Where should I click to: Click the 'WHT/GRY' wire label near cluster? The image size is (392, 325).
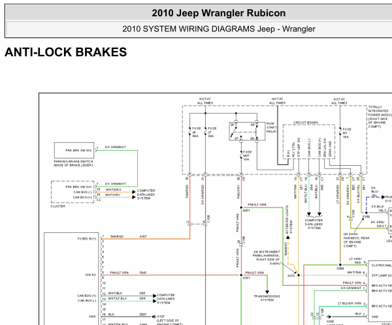click(x=113, y=195)
